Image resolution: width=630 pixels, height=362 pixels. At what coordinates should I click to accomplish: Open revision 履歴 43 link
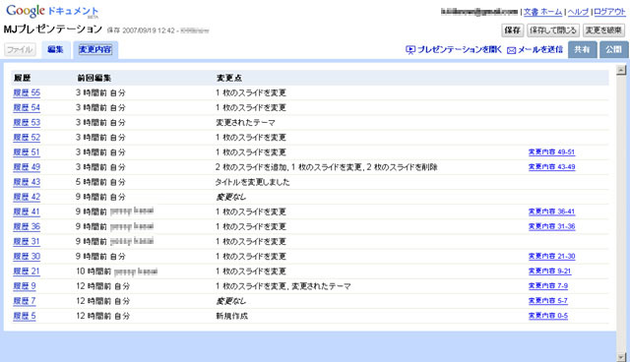point(27,182)
